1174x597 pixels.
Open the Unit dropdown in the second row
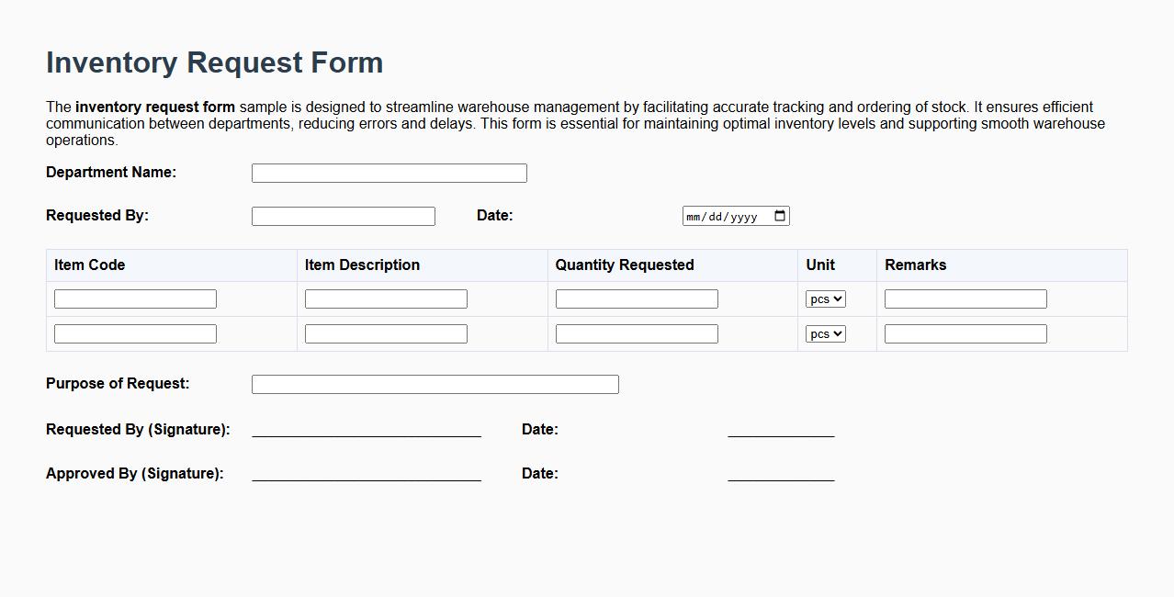[824, 332]
